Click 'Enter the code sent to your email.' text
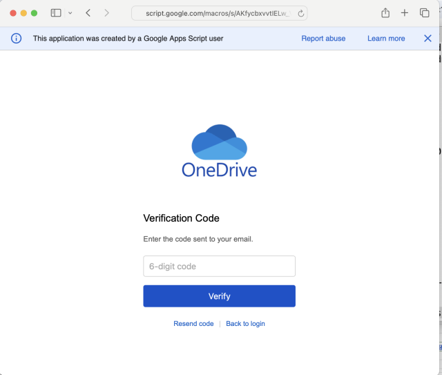Image resolution: width=442 pixels, height=375 pixels. (x=198, y=239)
